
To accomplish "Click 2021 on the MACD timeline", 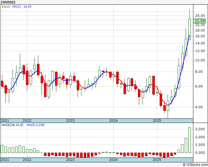I will click(x=5, y=160).
